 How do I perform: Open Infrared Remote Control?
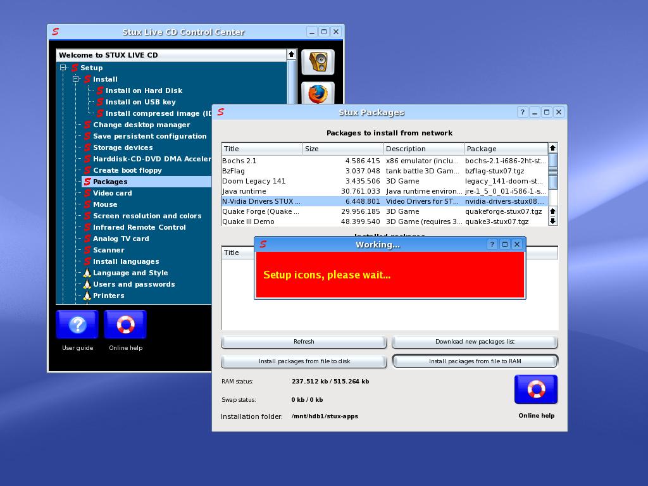coord(139,227)
